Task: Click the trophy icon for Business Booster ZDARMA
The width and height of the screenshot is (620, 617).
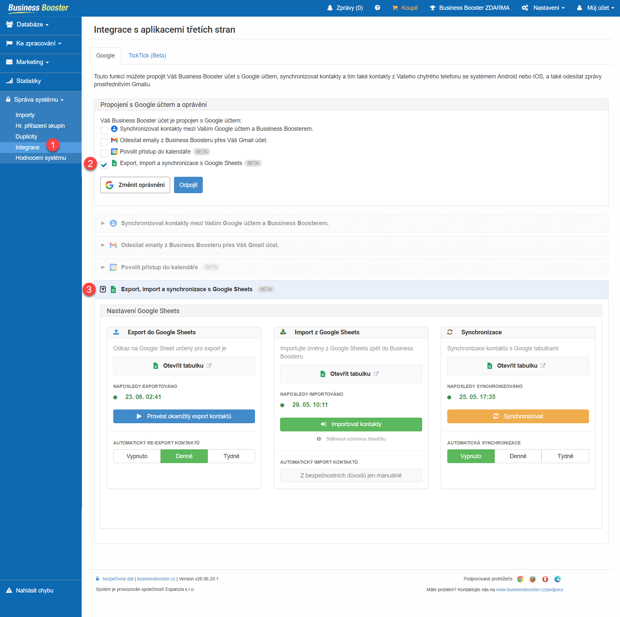Action: coord(433,8)
